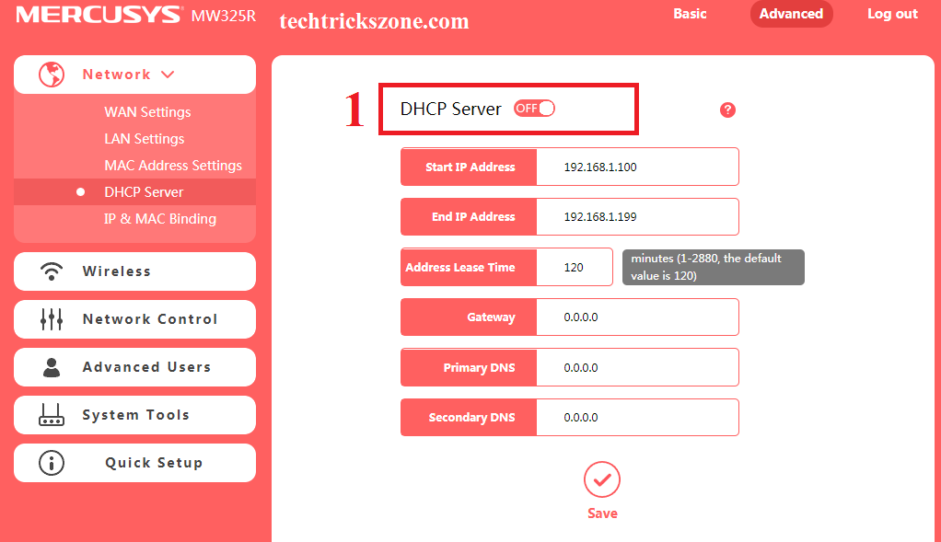
Task: Open IP & MAC Binding page
Action: [x=160, y=219]
